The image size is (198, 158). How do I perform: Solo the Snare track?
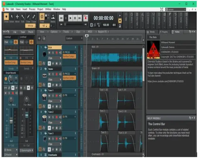pyautogui.click(x=53, y=74)
